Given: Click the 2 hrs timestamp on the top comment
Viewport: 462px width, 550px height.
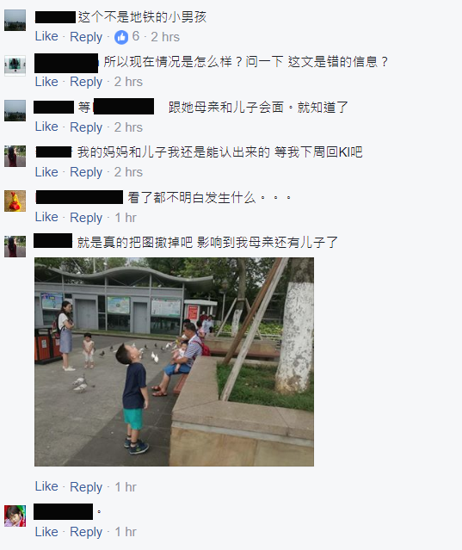Looking at the screenshot, I should pyautogui.click(x=165, y=37).
